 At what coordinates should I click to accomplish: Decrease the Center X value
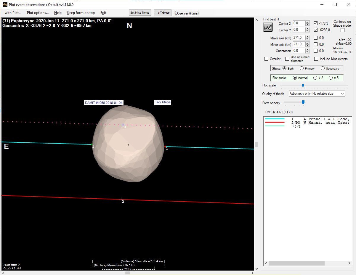click(308, 25)
